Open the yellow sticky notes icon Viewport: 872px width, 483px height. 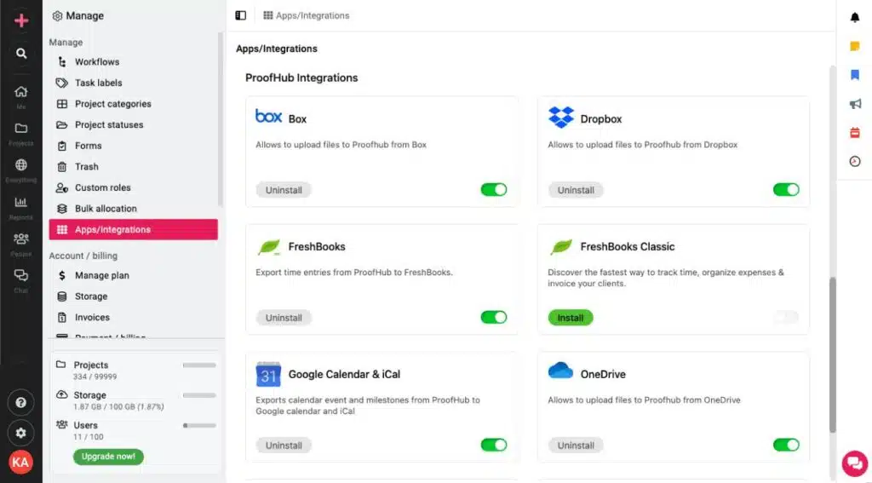[x=855, y=47]
